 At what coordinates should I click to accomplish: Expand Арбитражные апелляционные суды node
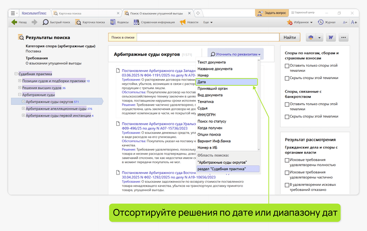pos(24,108)
